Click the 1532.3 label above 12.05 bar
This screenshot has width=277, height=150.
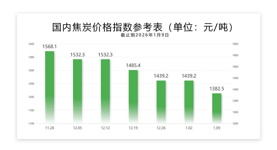[x=77, y=55]
